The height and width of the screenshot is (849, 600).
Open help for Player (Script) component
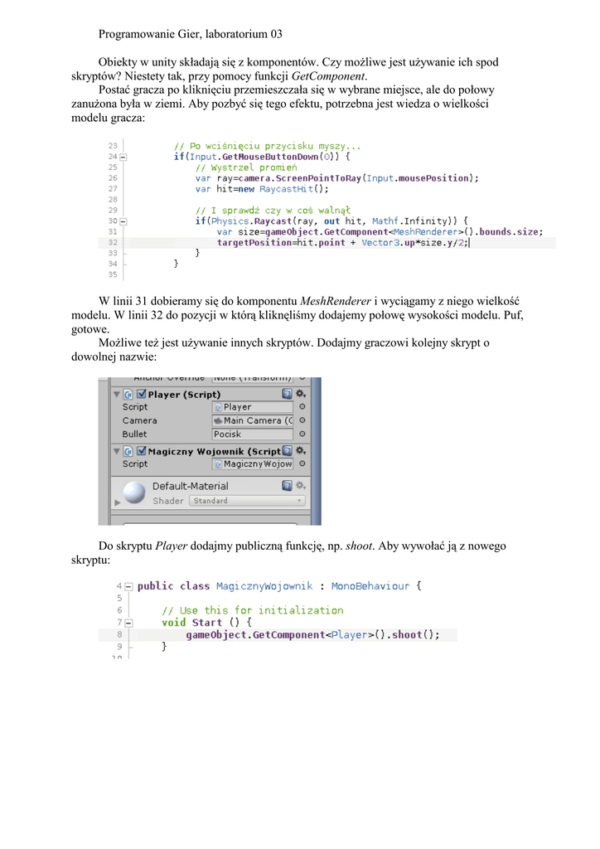pos(287,395)
